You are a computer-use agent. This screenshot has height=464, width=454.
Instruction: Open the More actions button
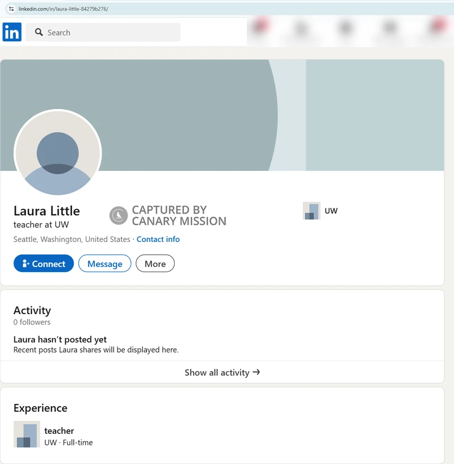click(155, 264)
